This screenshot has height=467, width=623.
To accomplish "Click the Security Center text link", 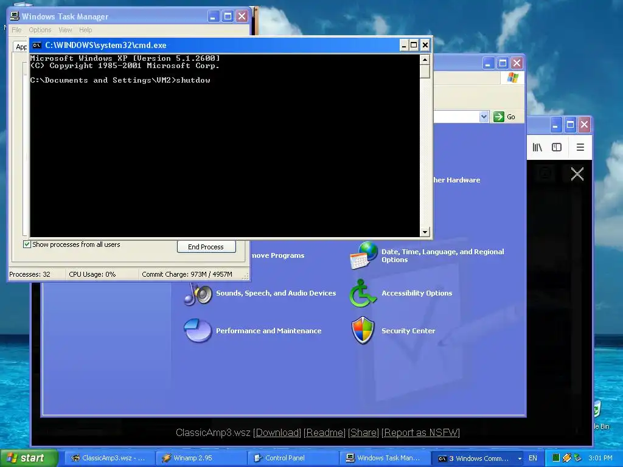I will (x=408, y=331).
